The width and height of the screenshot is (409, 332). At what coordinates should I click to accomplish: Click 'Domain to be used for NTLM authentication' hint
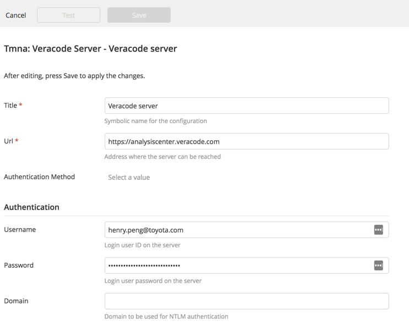click(166, 317)
